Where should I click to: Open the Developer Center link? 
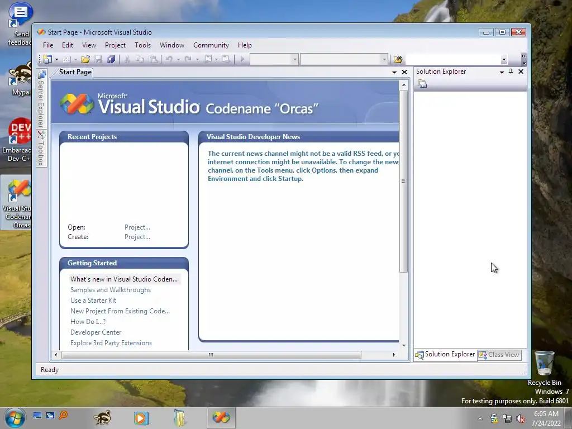tap(96, 332)
